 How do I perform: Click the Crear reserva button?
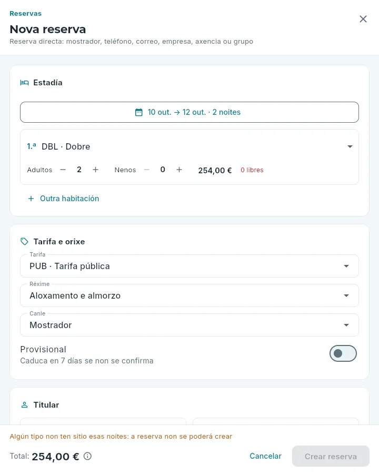tap(331, 456)
